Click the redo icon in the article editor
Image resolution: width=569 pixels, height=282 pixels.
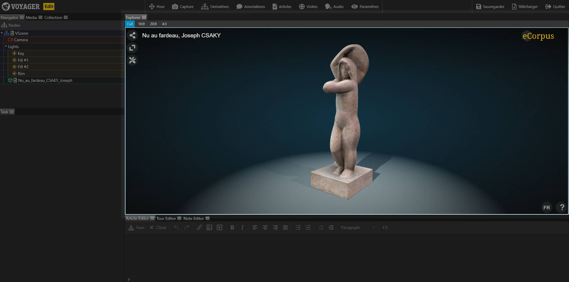(x=187, y=227)
